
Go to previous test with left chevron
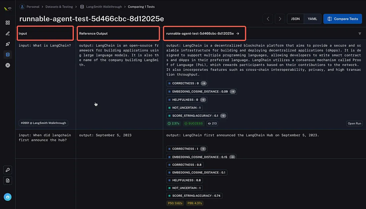coord(268,19)
